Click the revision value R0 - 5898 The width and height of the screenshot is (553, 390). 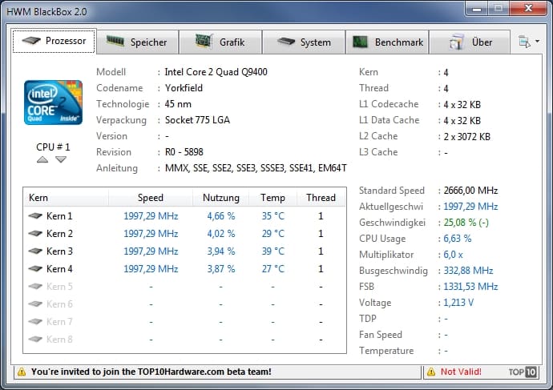pos(184,152)
